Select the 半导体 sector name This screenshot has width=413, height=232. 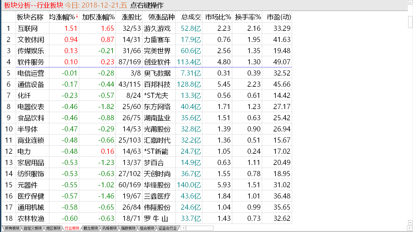tap(27, 129)
